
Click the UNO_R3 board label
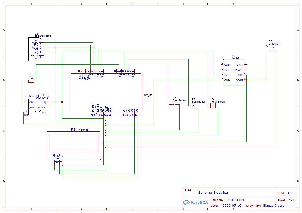[147, 95]
